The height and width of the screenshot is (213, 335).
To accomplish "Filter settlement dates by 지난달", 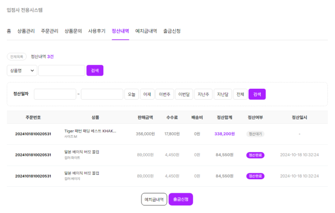I will point(222,94).
